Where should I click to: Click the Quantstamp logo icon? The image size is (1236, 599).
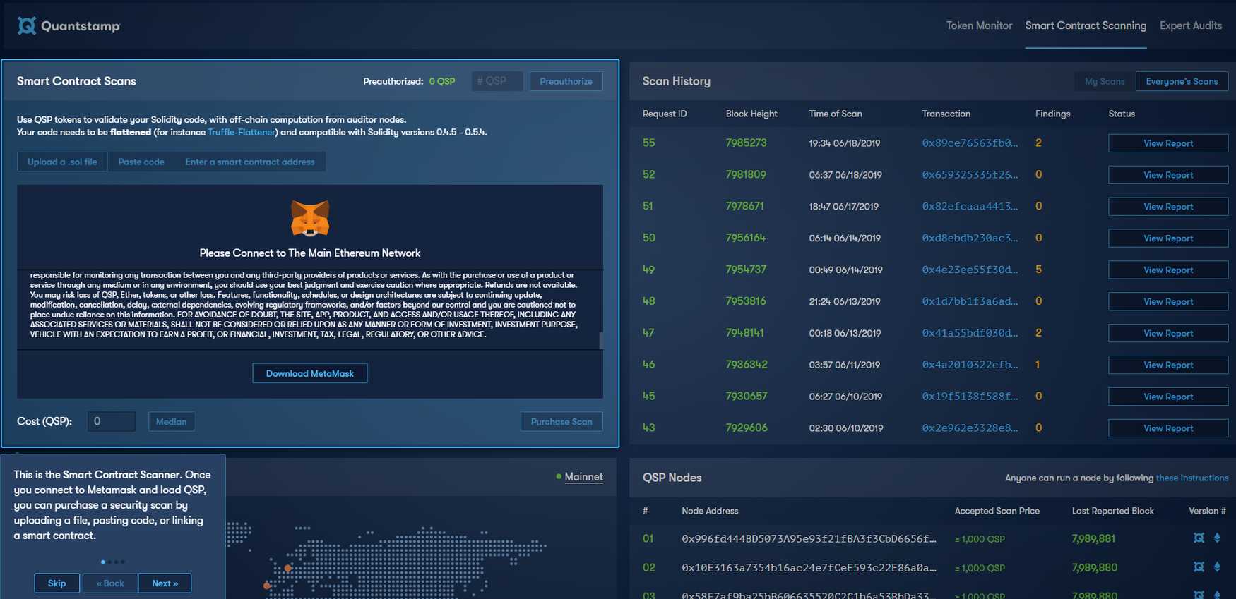pos(27,26)
